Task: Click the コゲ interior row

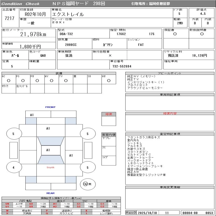Action: tap(109, 160)
